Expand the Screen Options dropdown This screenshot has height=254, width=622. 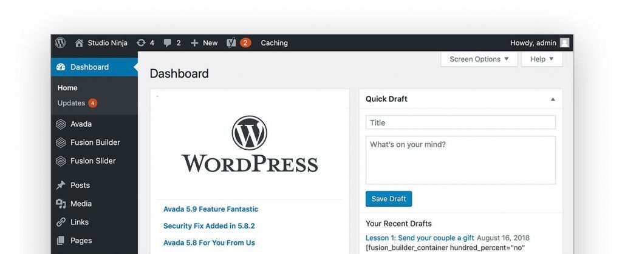click(479, 59)
